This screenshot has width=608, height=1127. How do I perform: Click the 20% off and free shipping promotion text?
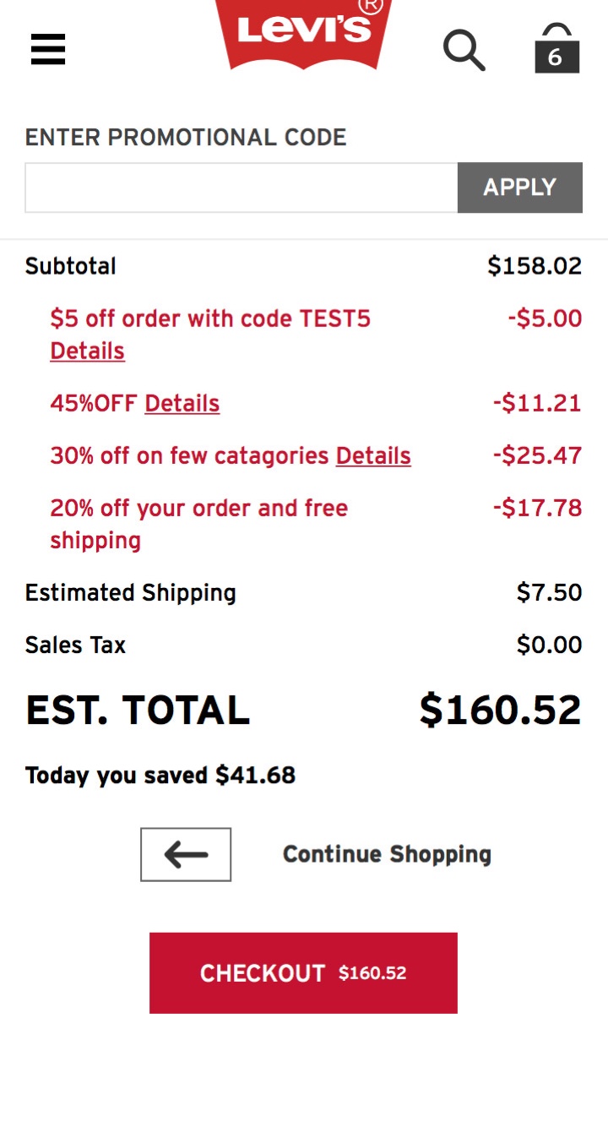pos(198,524)
